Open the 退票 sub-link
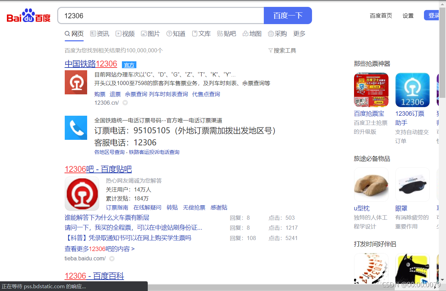The height and width of the screenshot is (291, 446). (x=115, y=94)
